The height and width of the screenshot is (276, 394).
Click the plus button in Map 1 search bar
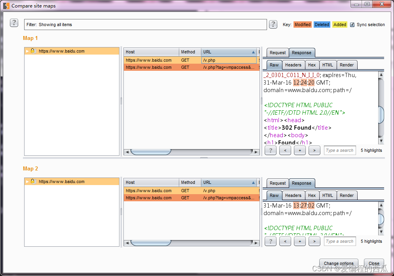click(x=300, y=150)
